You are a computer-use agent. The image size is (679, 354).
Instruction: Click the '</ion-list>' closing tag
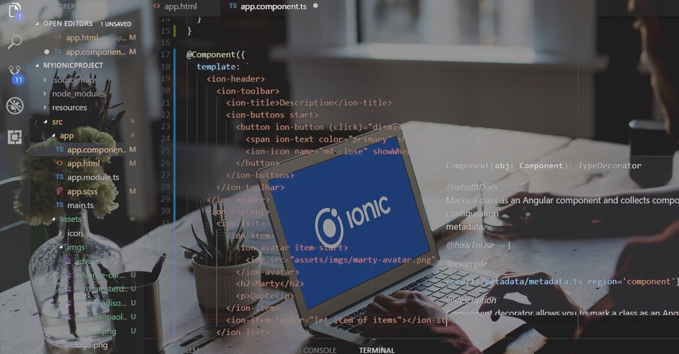[243, 332]
